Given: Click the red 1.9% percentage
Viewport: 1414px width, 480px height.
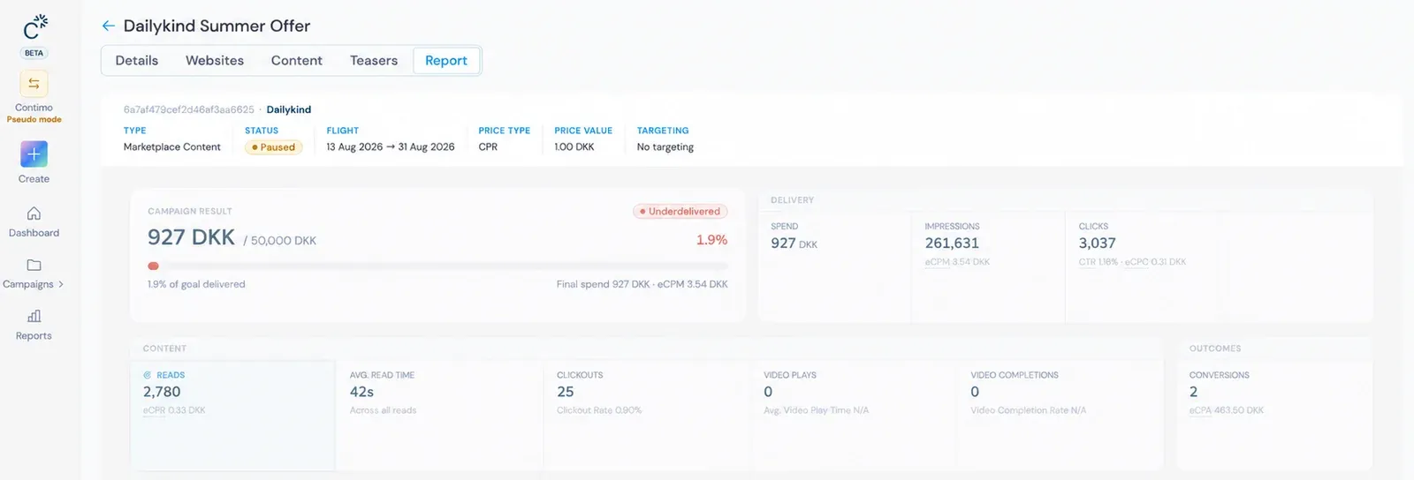Looking at the screenshot, I should pos(711,240).
